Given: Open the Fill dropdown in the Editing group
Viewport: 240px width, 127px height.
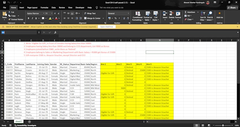Looking at the screenshot, I should pyautogui.click(x=188, y=16).
